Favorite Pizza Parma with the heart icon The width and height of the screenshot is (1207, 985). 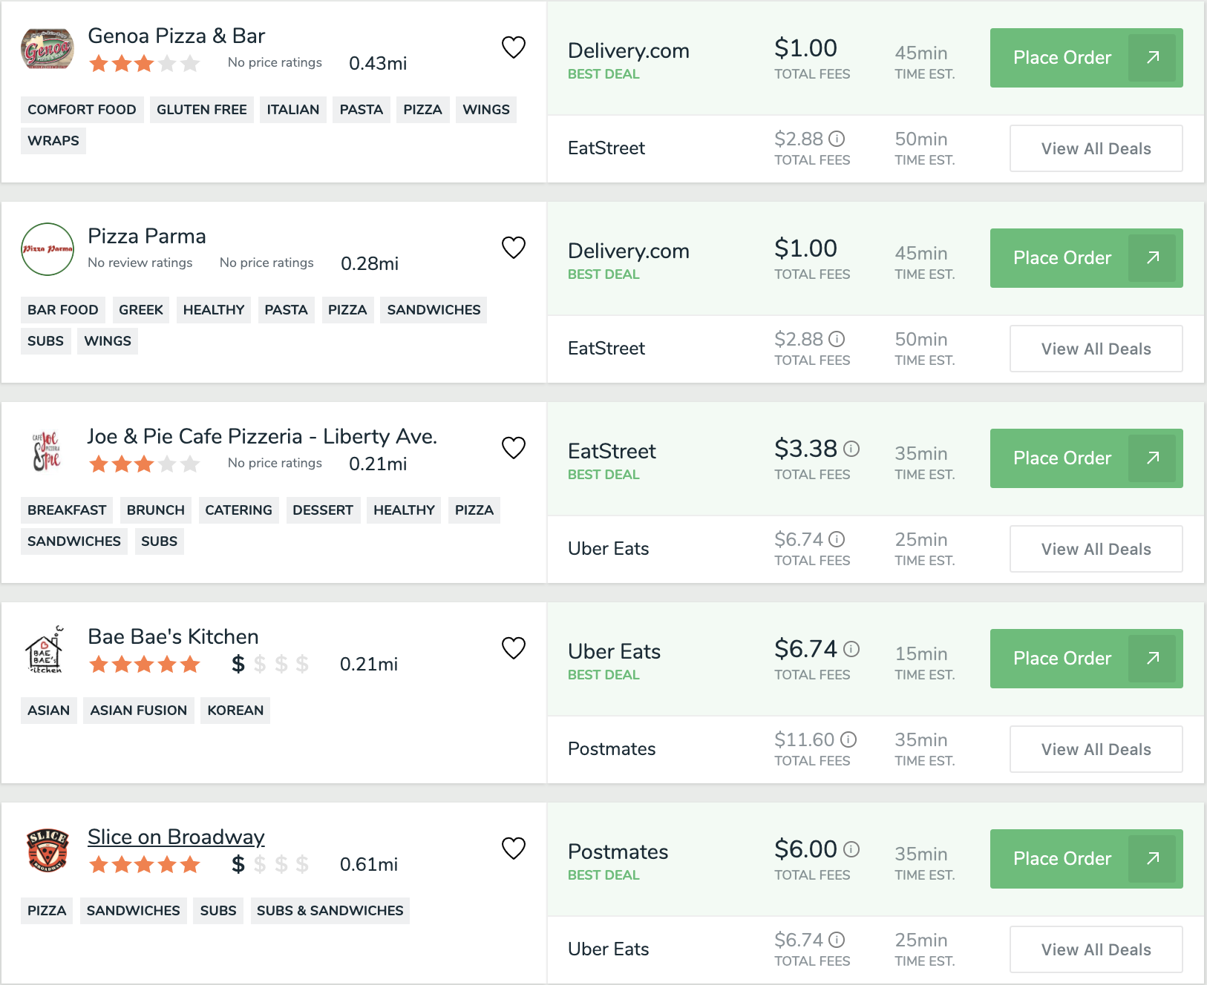click(514, 248)
